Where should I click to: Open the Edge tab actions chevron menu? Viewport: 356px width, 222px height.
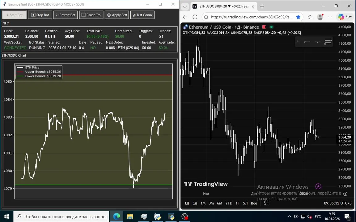tap(185, 6)
